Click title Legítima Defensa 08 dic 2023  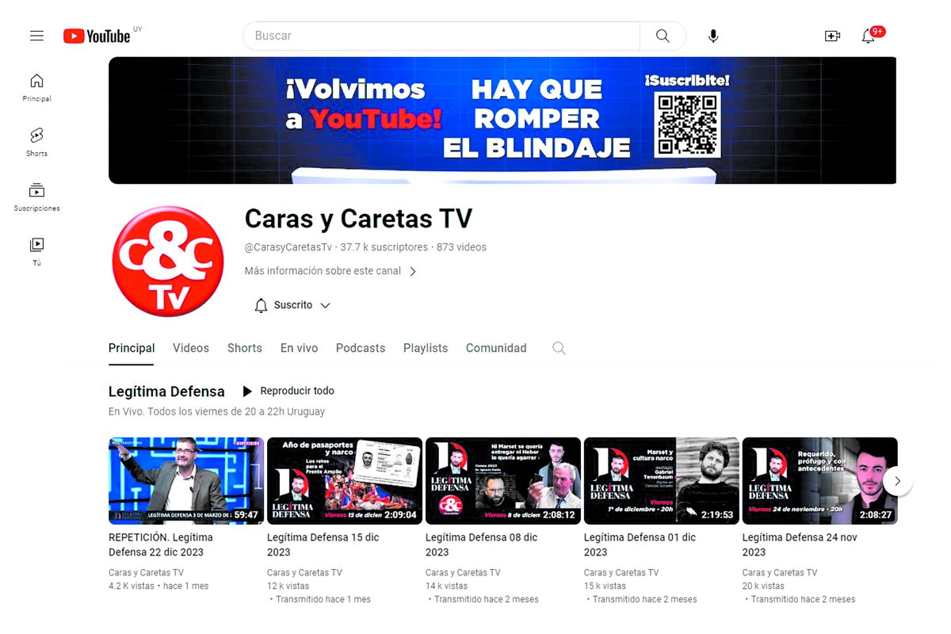(x=481, y=544)
